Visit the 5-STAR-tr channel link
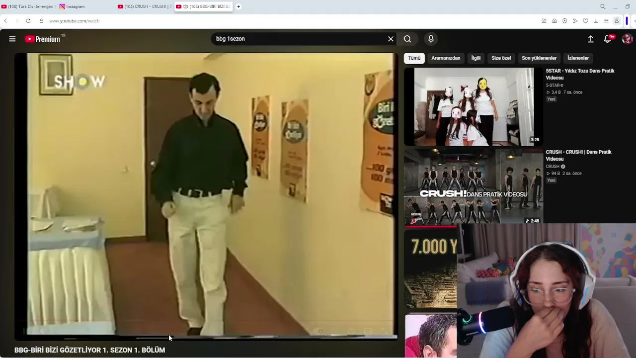Viewport: 636px width, 358px height. tap(555, 86)
